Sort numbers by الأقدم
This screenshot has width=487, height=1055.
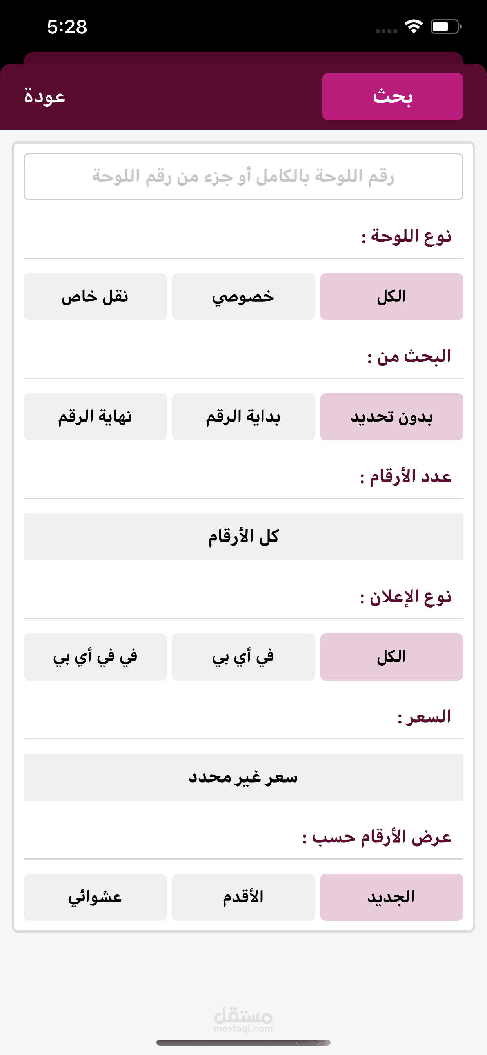point(243,897)
